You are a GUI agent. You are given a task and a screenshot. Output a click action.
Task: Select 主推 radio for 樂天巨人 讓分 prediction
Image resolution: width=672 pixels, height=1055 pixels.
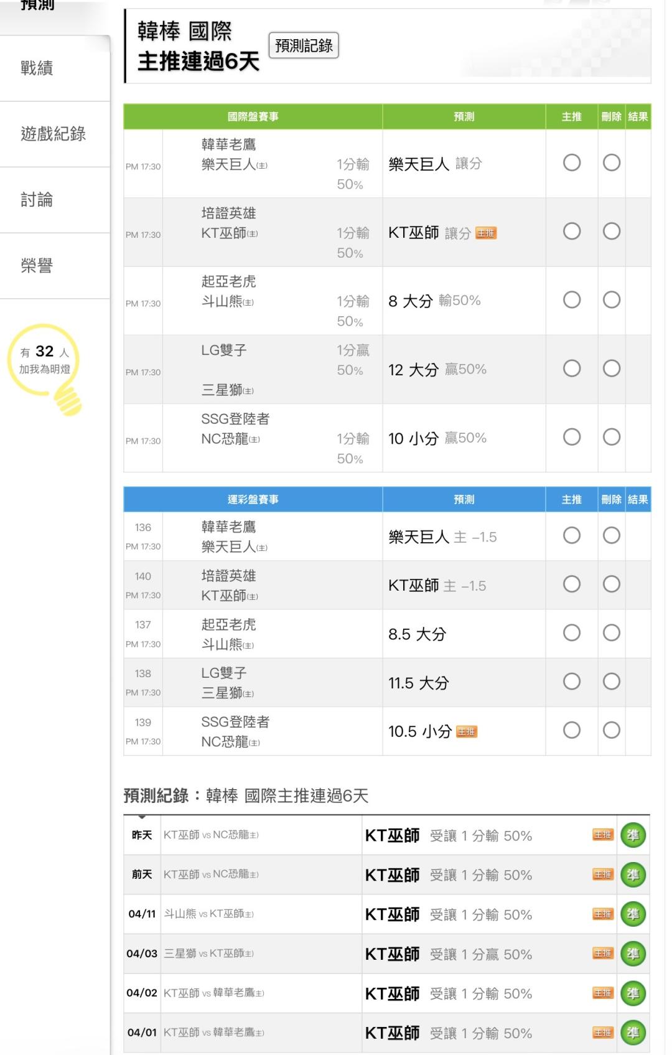click(571, 163)
